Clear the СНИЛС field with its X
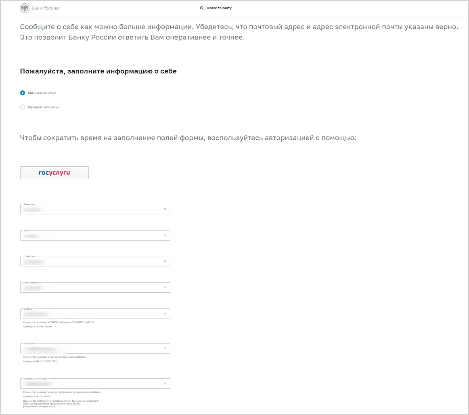The width and height of the screenshot is (469, 415). point(165,314)
